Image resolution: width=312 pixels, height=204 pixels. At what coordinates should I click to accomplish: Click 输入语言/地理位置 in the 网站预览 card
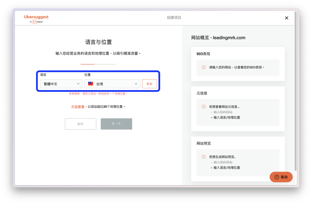pos(227,167)
